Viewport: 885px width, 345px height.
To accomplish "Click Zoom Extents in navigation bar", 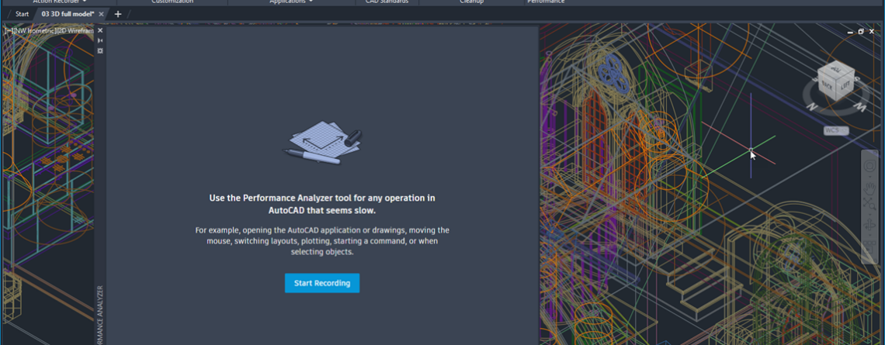I will 870,206.
